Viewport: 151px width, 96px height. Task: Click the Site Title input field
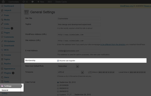coord(79,19)
